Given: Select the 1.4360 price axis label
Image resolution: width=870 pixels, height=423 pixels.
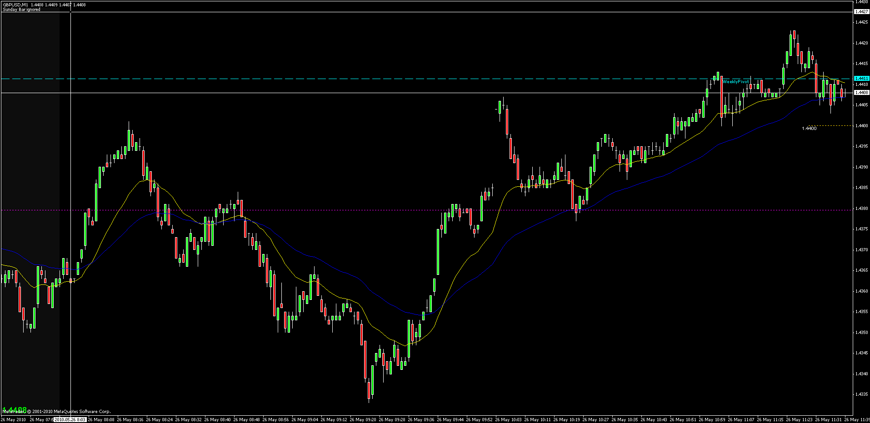Looking at the screenshot, I should pyautogui.click(x=862, y=291).
